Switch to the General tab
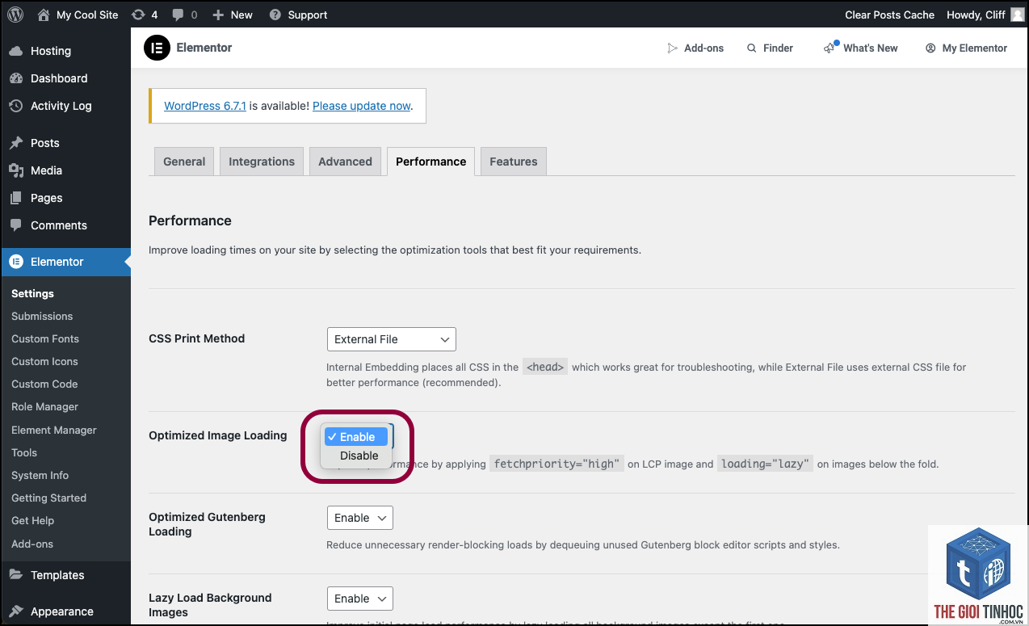 coord(184,162)
